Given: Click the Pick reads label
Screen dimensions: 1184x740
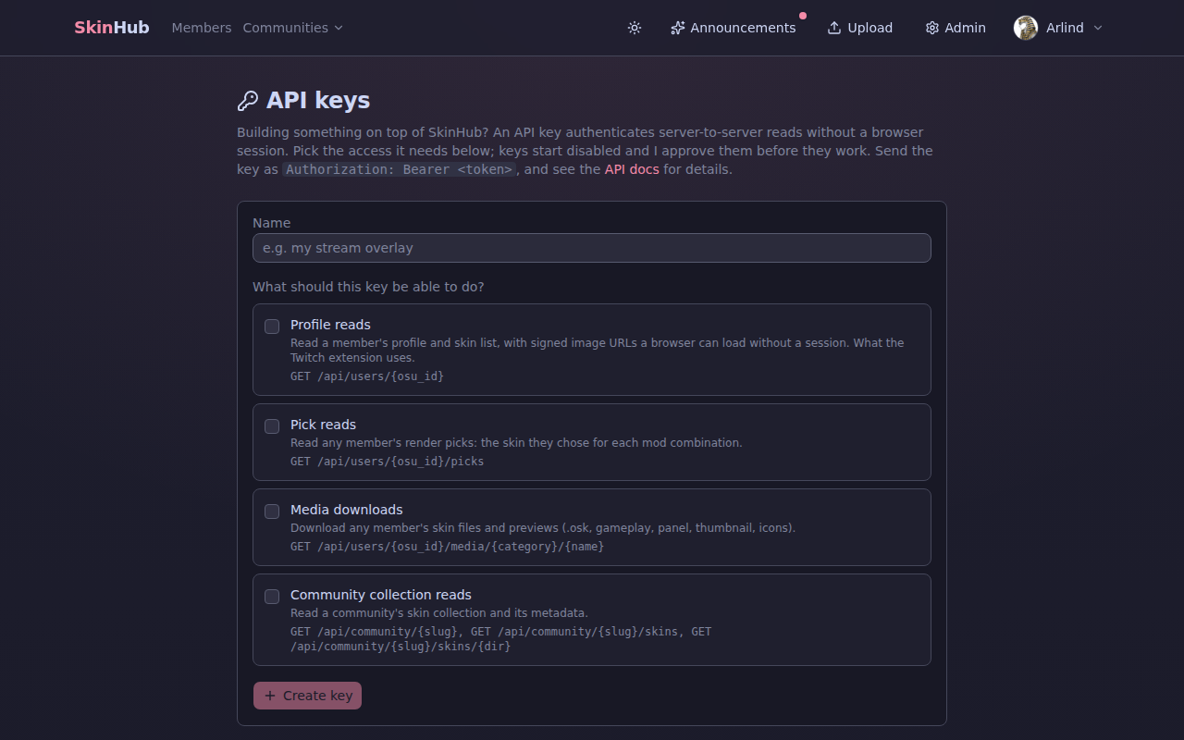Looking at the screenshot, I should (323, 425).
